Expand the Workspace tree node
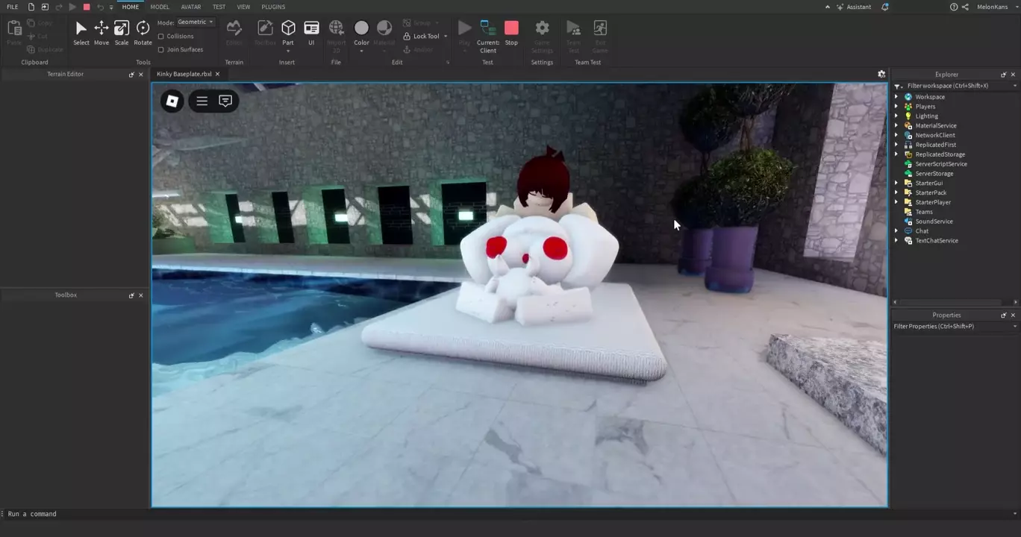Image resolution: width=1021 pixels, height=537 pixels. [x=896, y=97]
